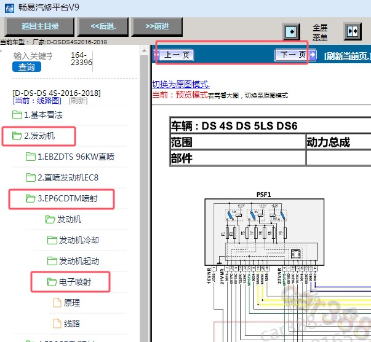Click the 164-23396 number text
This screenshot has height=342, width=371.
(81, 58)
